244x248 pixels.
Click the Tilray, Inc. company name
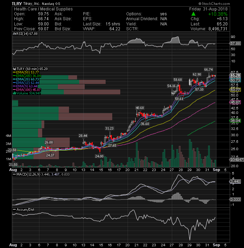point(32,3)
